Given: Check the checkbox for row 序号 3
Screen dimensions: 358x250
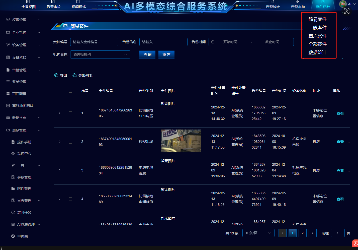Looking at the screenshot, I should (x=70, y=170).
